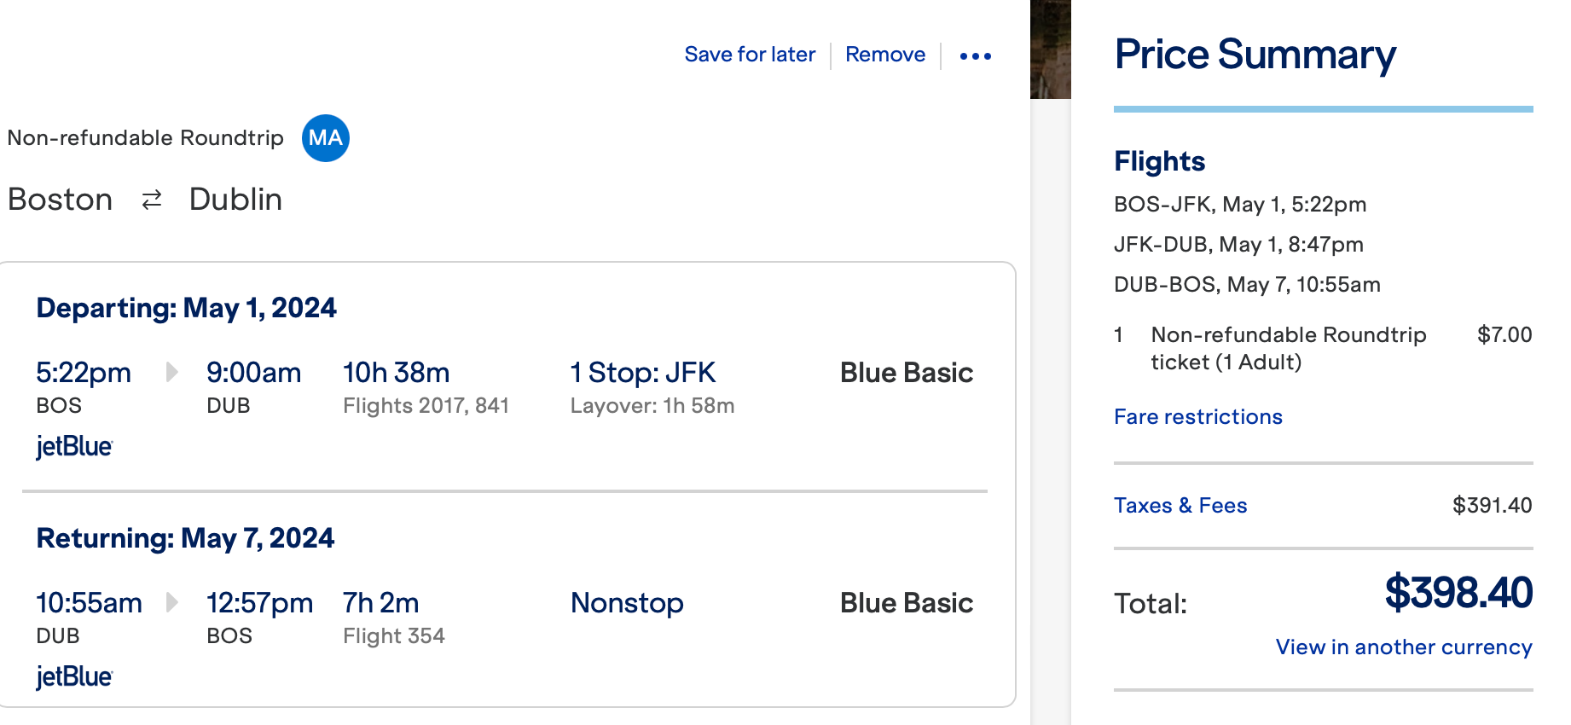Open the three-dot more options menu
Screen dimensions: 1571x725
(x=975, y=56)
